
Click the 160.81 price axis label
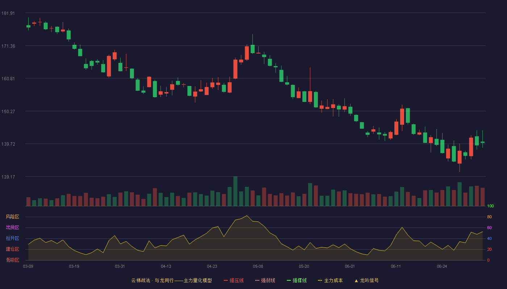click(8, 79)
